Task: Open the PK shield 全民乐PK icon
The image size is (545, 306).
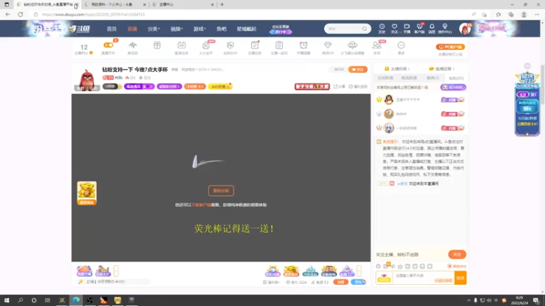Action: pos(230,48)
